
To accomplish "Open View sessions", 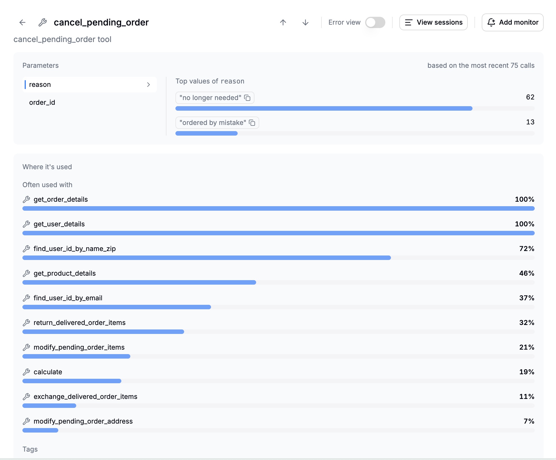I will pos(433,22).
